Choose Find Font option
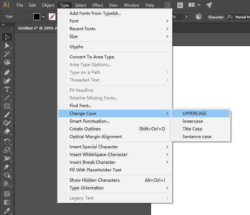250x215 pixels. pyautogui.click(x=115, y=106)
